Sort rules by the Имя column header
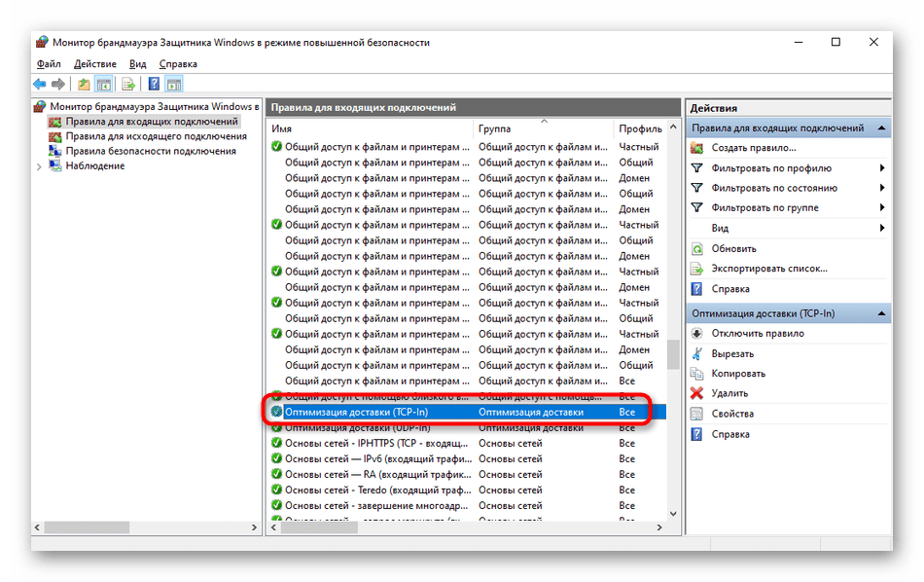Screen dimensions: 924x582 pyautogui.click(x=370, y=128)
